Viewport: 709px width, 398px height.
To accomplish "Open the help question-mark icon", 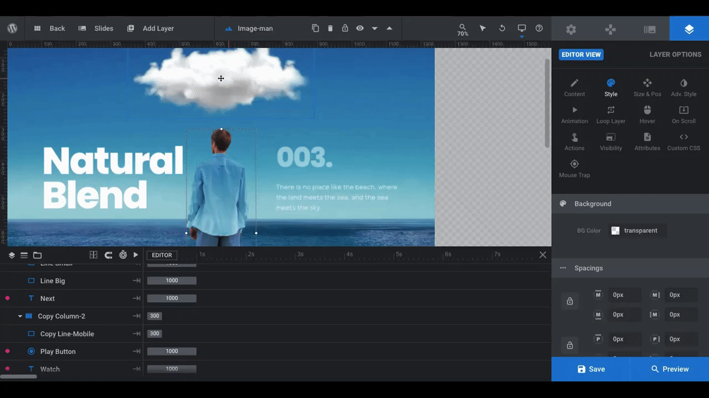I will 539,28.
